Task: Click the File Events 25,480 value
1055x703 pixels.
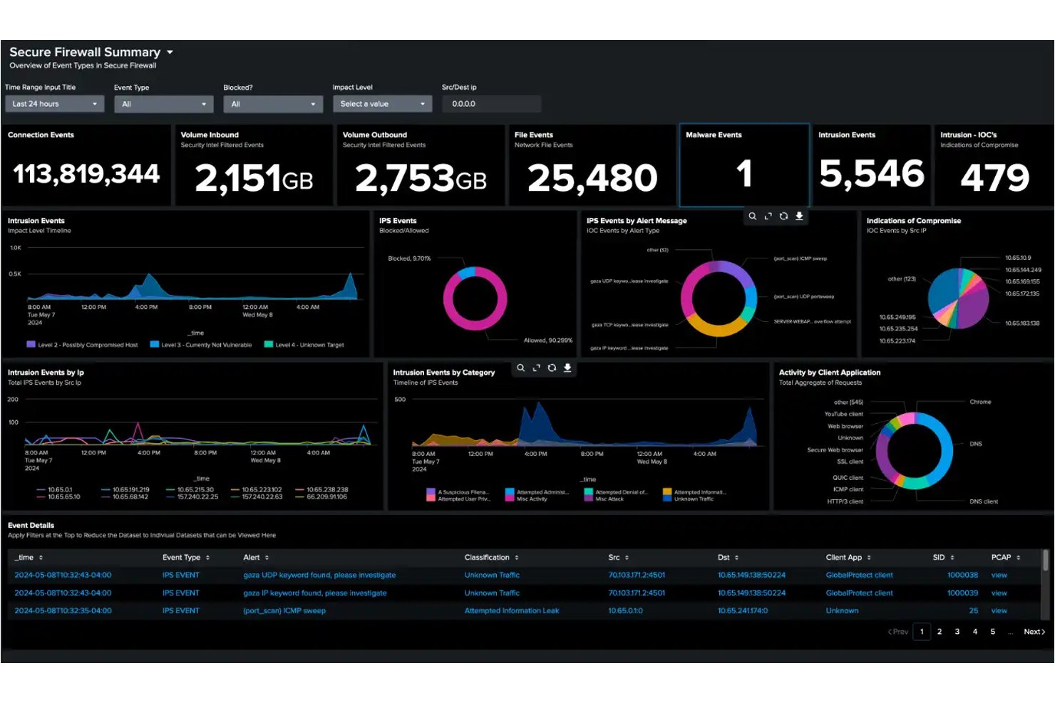Action: point(592,178)
